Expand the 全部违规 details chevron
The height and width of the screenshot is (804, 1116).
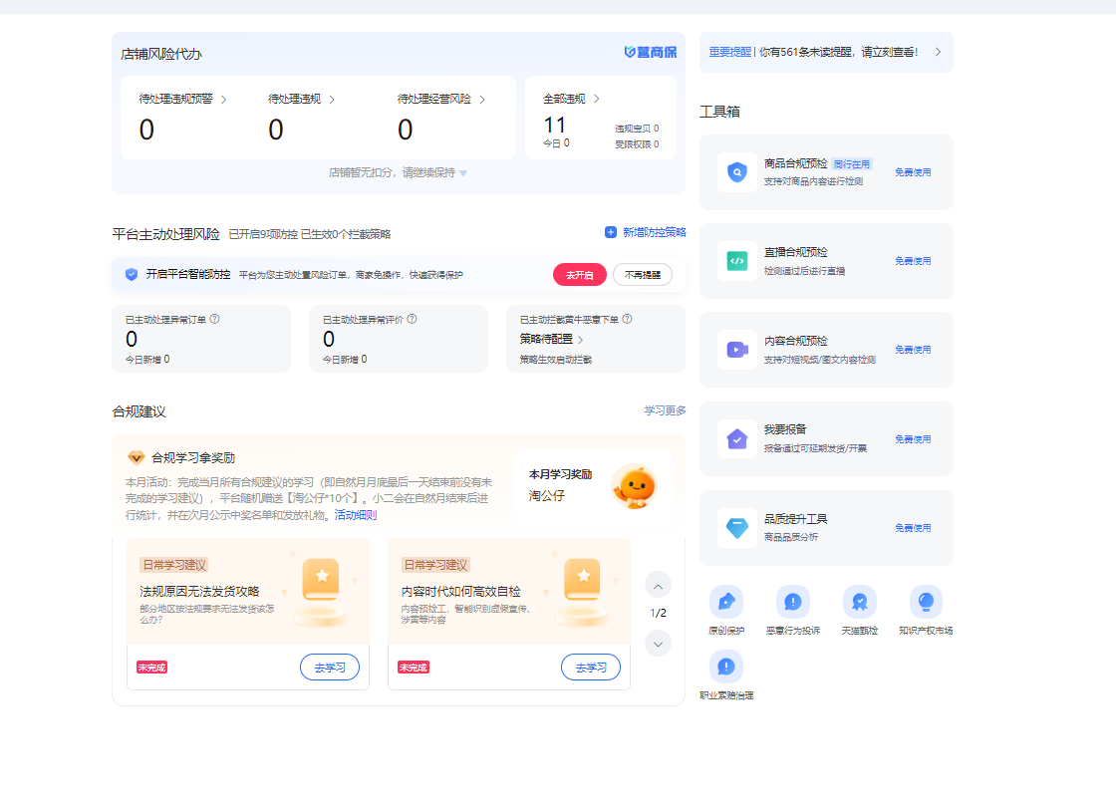point(597,100)
